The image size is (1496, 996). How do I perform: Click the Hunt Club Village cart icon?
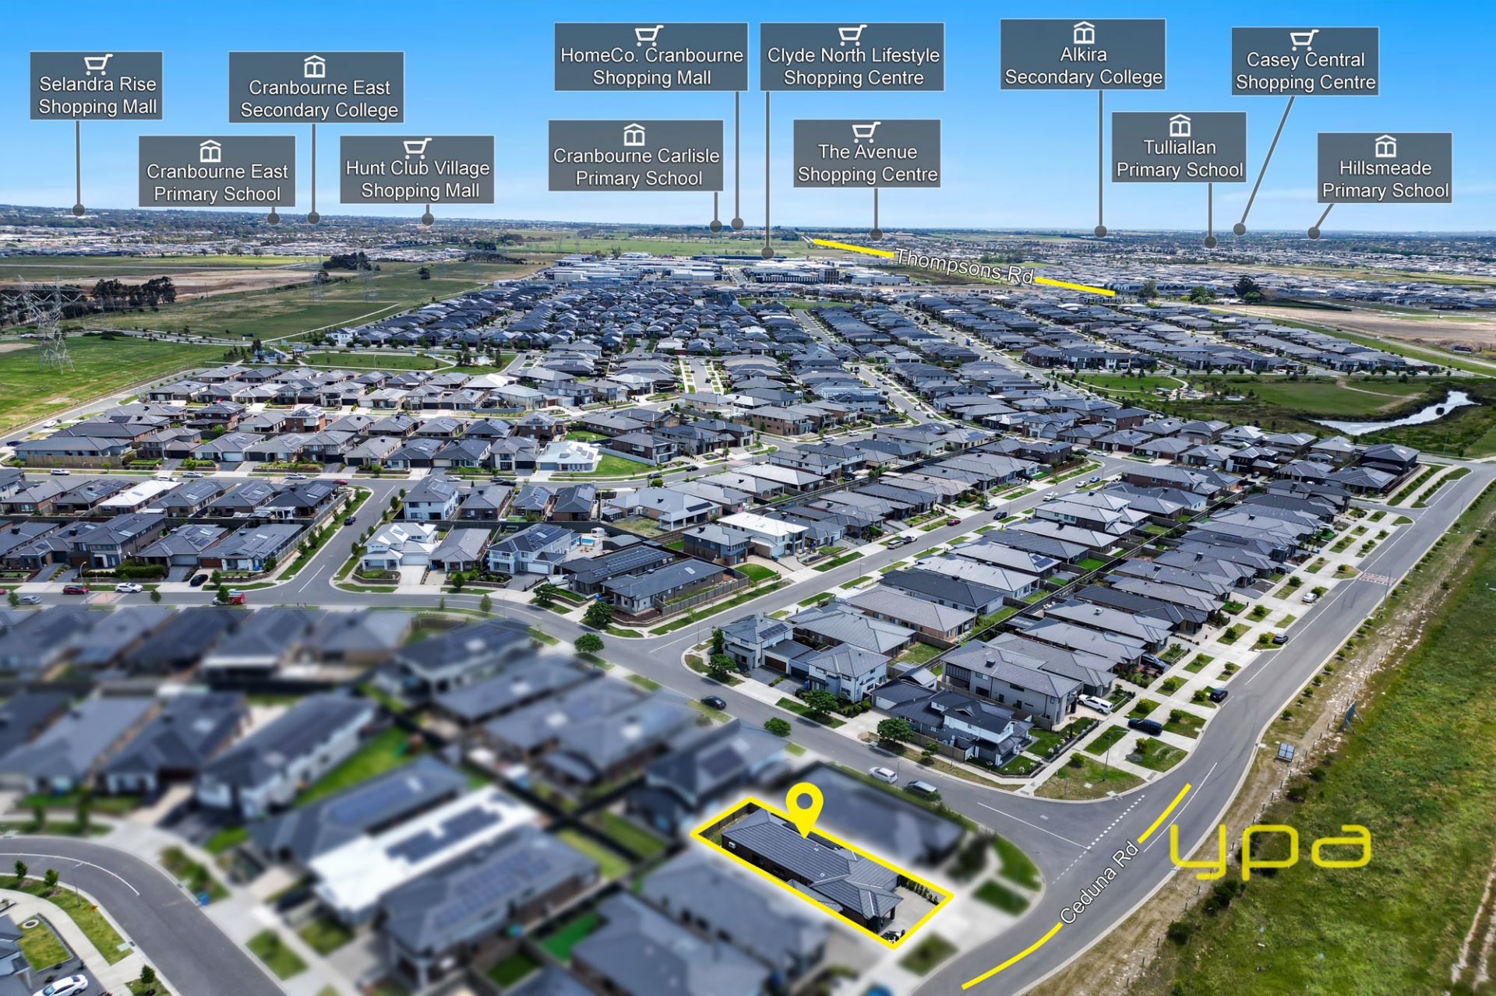click(417, 147)
